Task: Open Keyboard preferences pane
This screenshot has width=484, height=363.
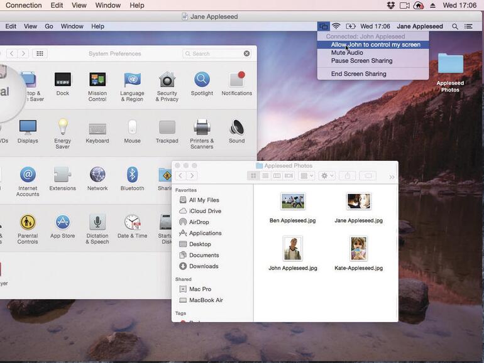Action: 97,128
